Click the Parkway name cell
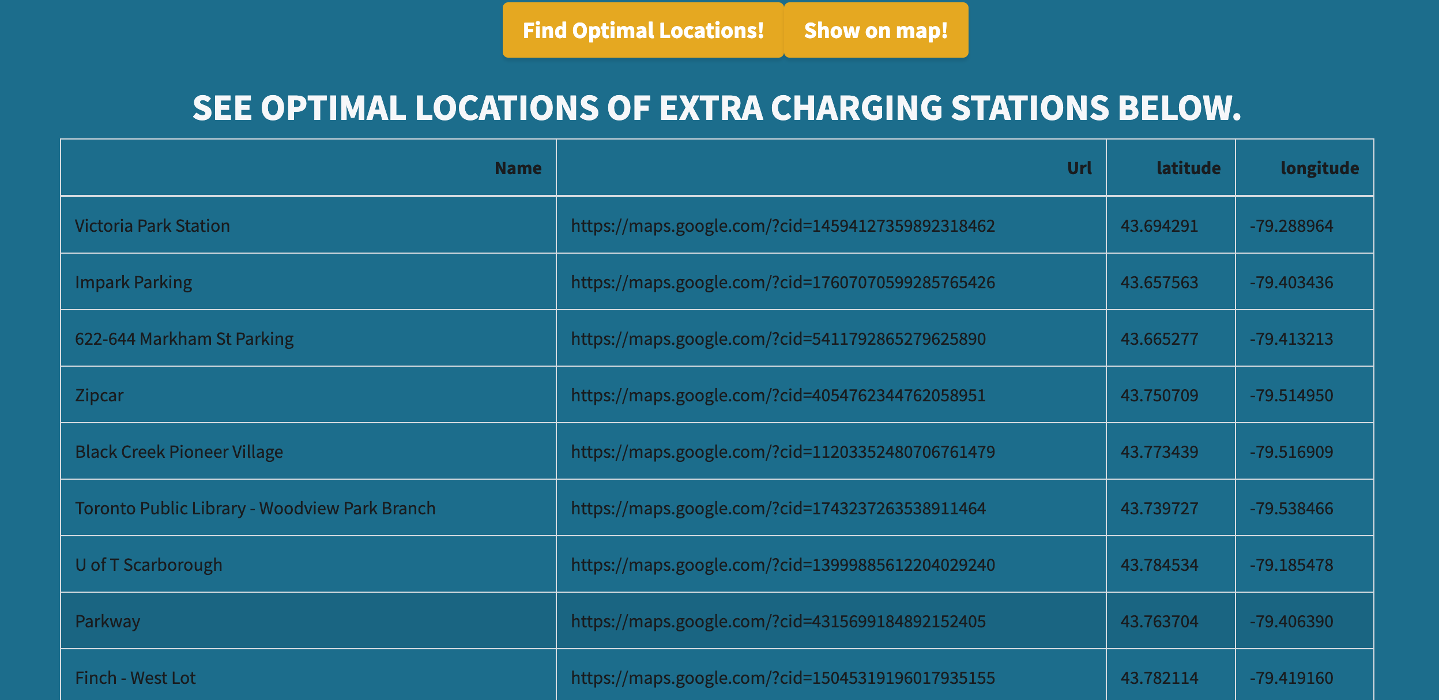1439x700 pixels. click(x=308, y=621)
